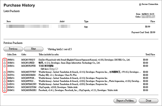Click arrow icon beside order MGQN13JHZD
Screen dimensions: 162x106
pyautogui.click(x=5, y=63)
